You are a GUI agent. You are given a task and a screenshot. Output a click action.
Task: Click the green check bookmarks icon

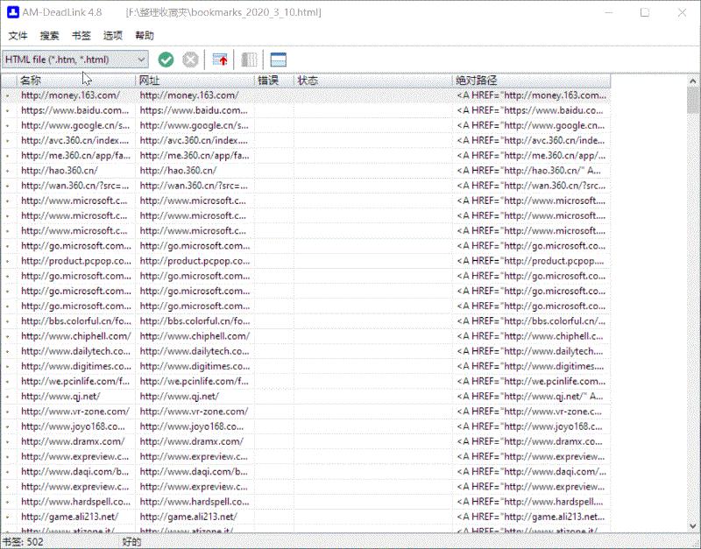166,60
